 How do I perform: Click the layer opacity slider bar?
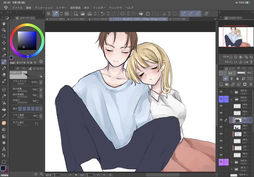[x=241, y=73]
